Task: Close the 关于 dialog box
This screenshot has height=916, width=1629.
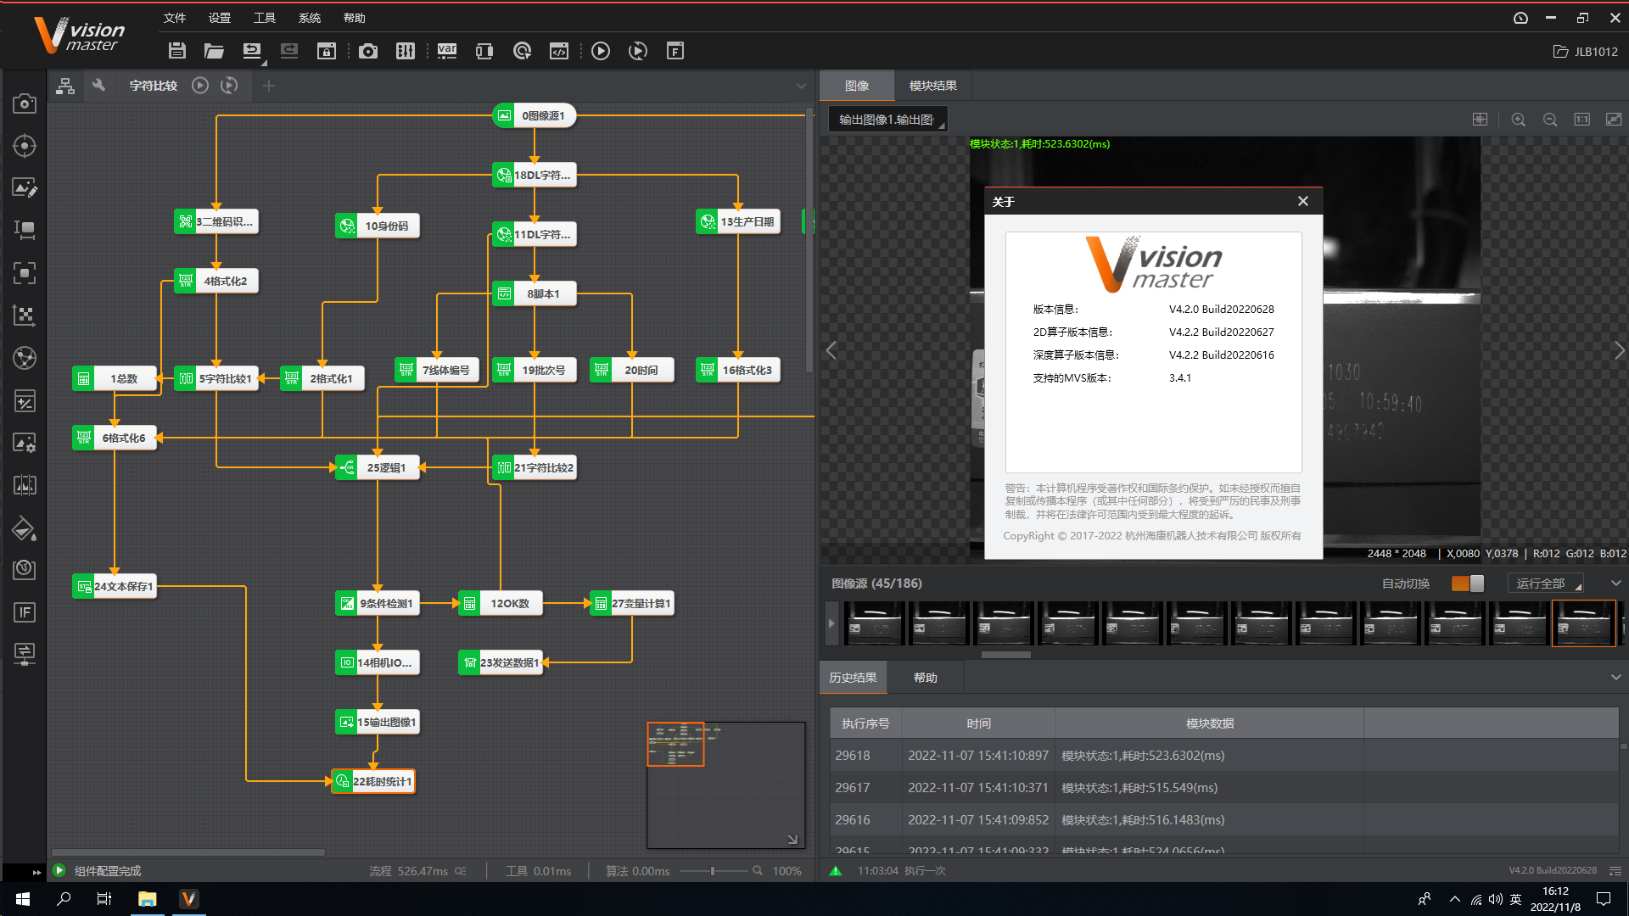Action: pyautogui.click(x=1302, y=201)
